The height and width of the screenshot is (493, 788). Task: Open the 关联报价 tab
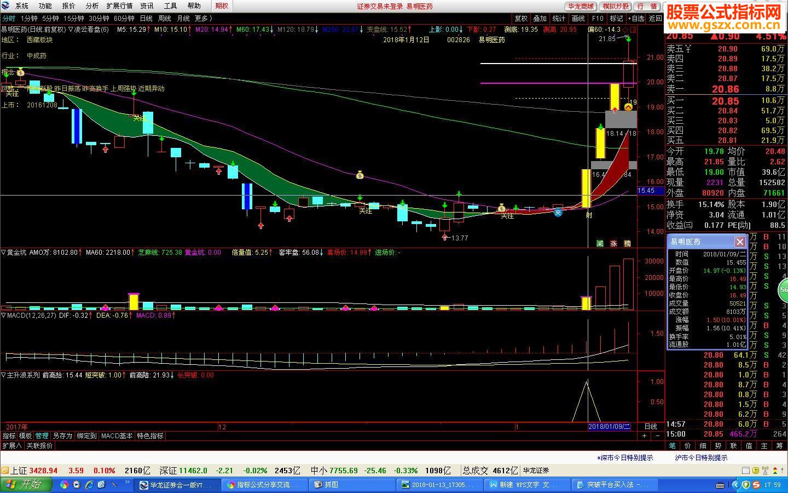(x=39, y=446)
